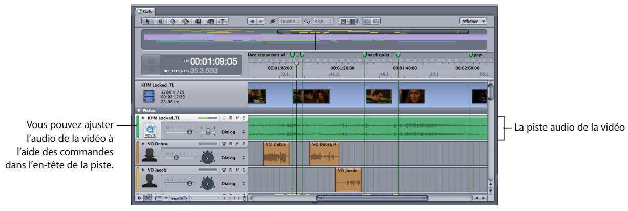Mute (M) the KHM Locked_TL track
The height and width of the screenshot is (211, 628).
click(238, 118)
